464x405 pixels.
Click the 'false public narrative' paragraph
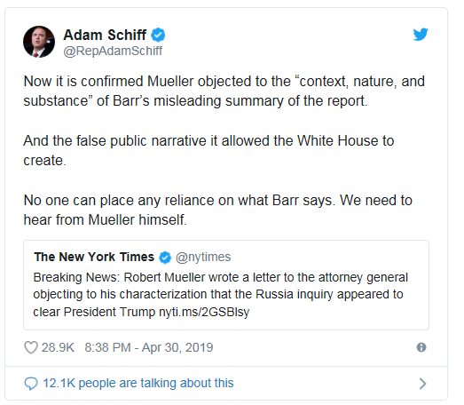(208, 150)
